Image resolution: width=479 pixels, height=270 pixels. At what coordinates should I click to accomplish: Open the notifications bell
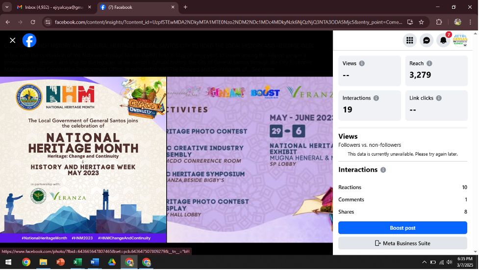(x=443, y=40)
